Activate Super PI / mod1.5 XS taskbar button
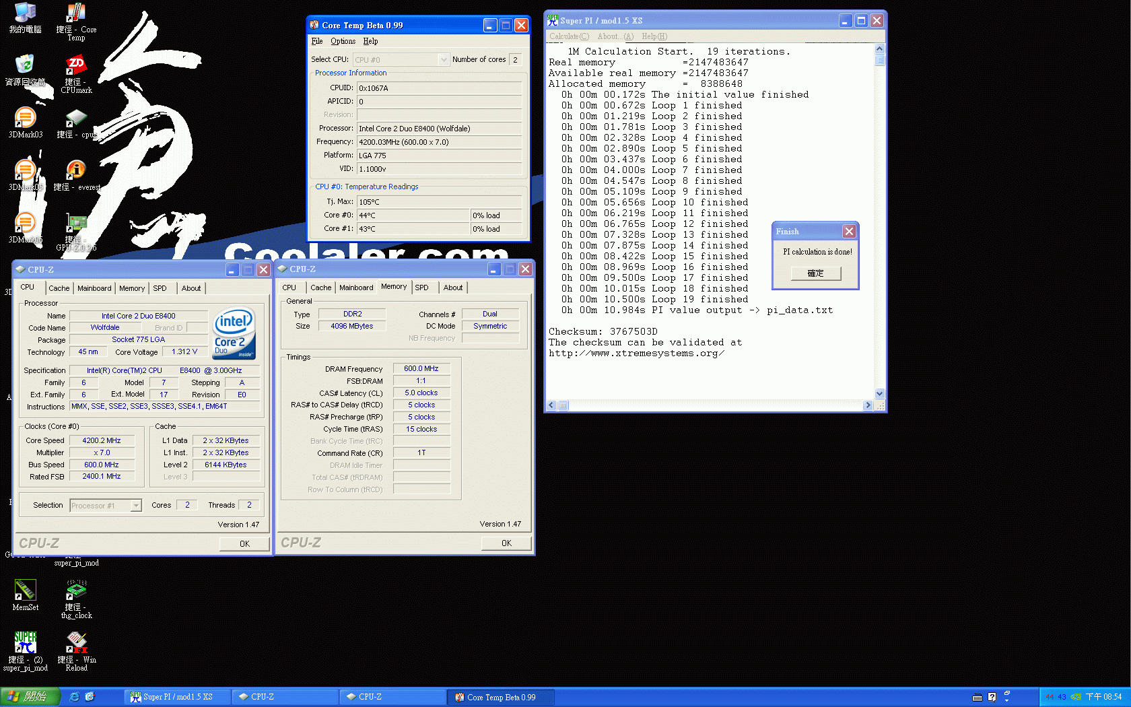Viewport: 1131px width, 707px height. pos(178,697)
